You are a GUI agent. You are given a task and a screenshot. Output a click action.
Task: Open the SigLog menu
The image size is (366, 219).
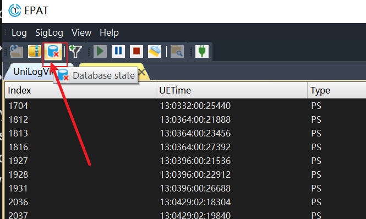coord(49,32)
